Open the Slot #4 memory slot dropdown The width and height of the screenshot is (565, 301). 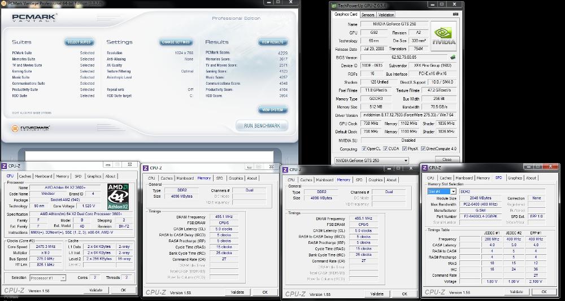(x=442, y=191)
